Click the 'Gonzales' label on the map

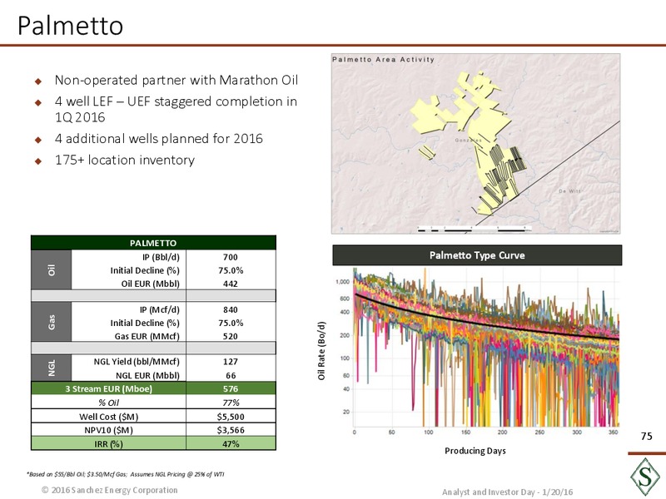click(x=468, y=140)
